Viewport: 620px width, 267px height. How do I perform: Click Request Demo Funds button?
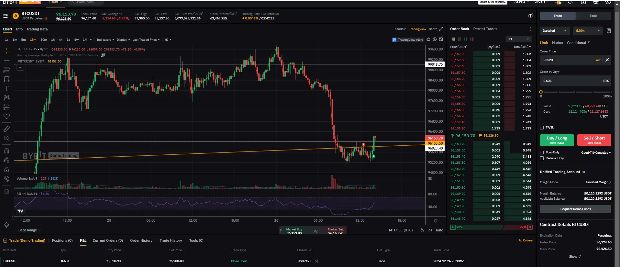click(575, 209)
